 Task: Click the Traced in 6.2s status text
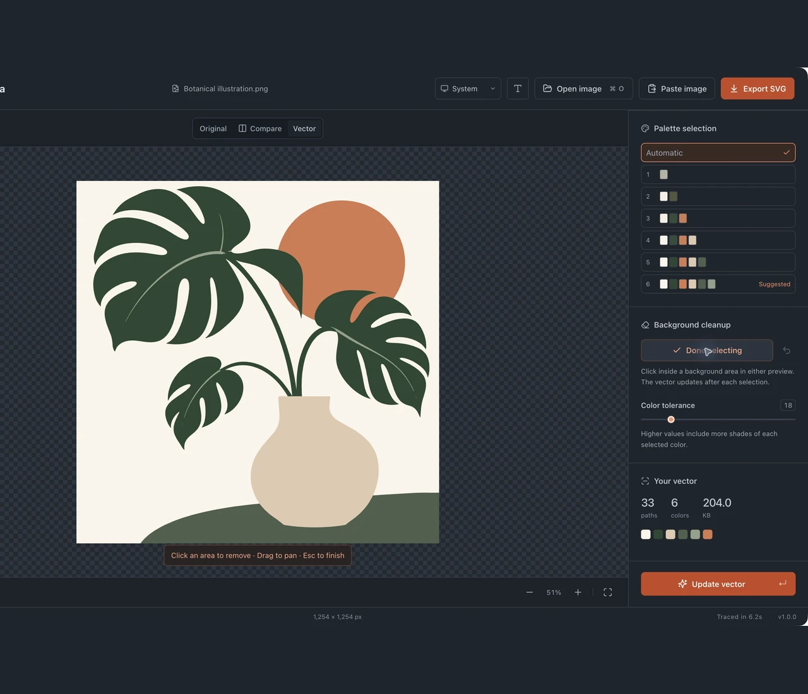click(x=739, y=617)
